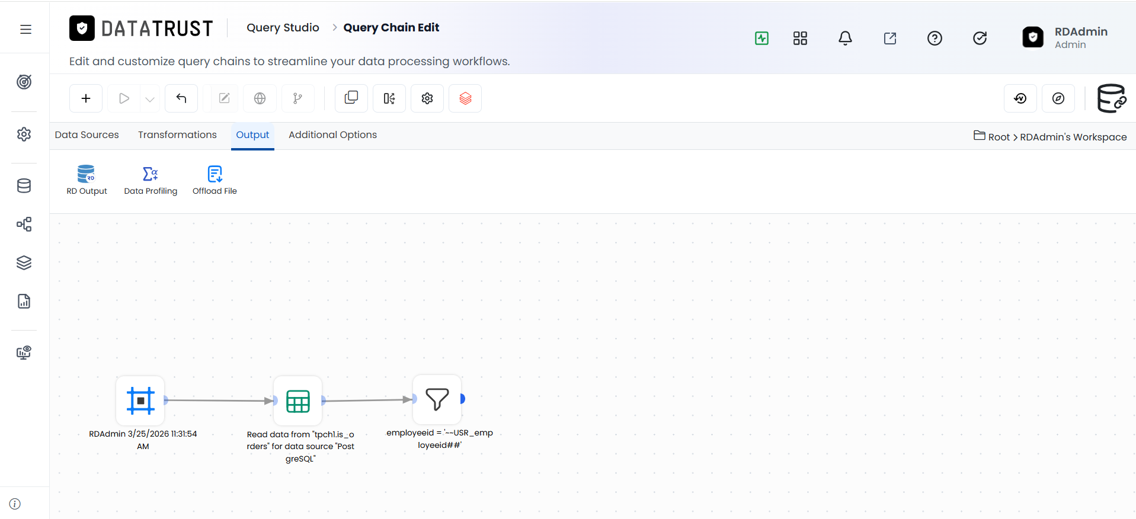Select the Data Profiling output tool

click(151, 180)
